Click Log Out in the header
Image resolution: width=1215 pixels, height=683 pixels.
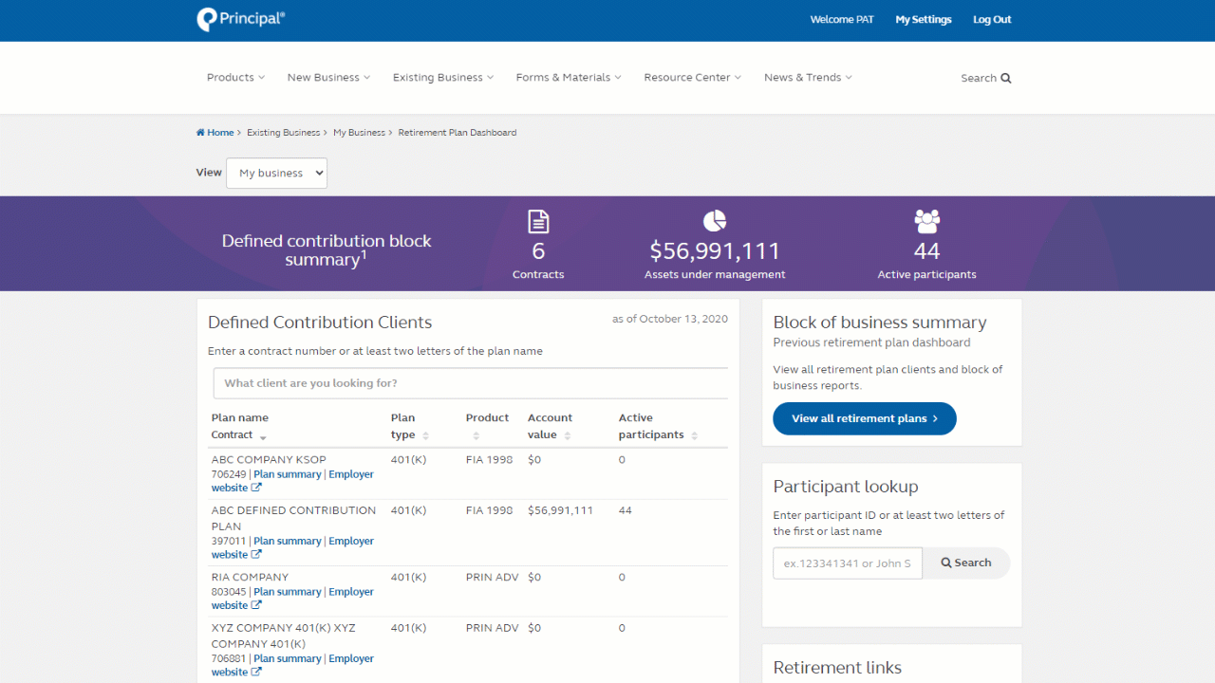[x=992, y=20]
